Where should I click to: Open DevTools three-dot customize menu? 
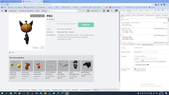[165, 10]
